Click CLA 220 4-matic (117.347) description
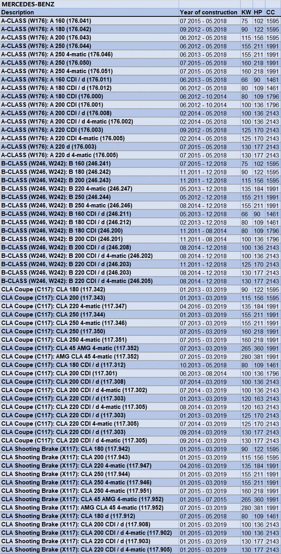 (89, 306)
